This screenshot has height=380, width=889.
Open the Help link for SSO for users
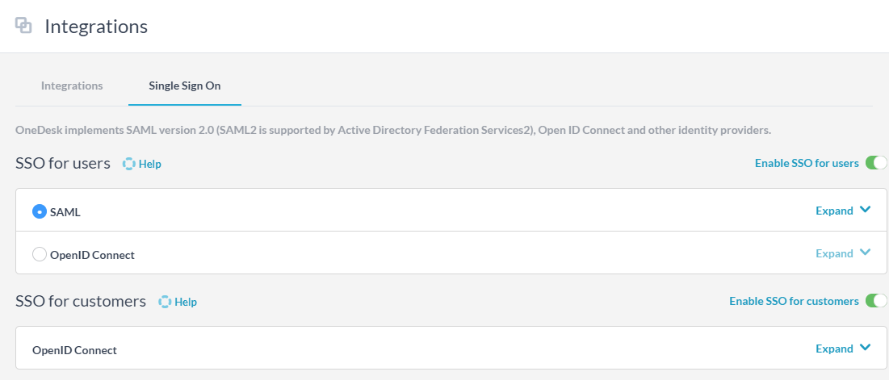pyautogui.click(x=150, y=164)
